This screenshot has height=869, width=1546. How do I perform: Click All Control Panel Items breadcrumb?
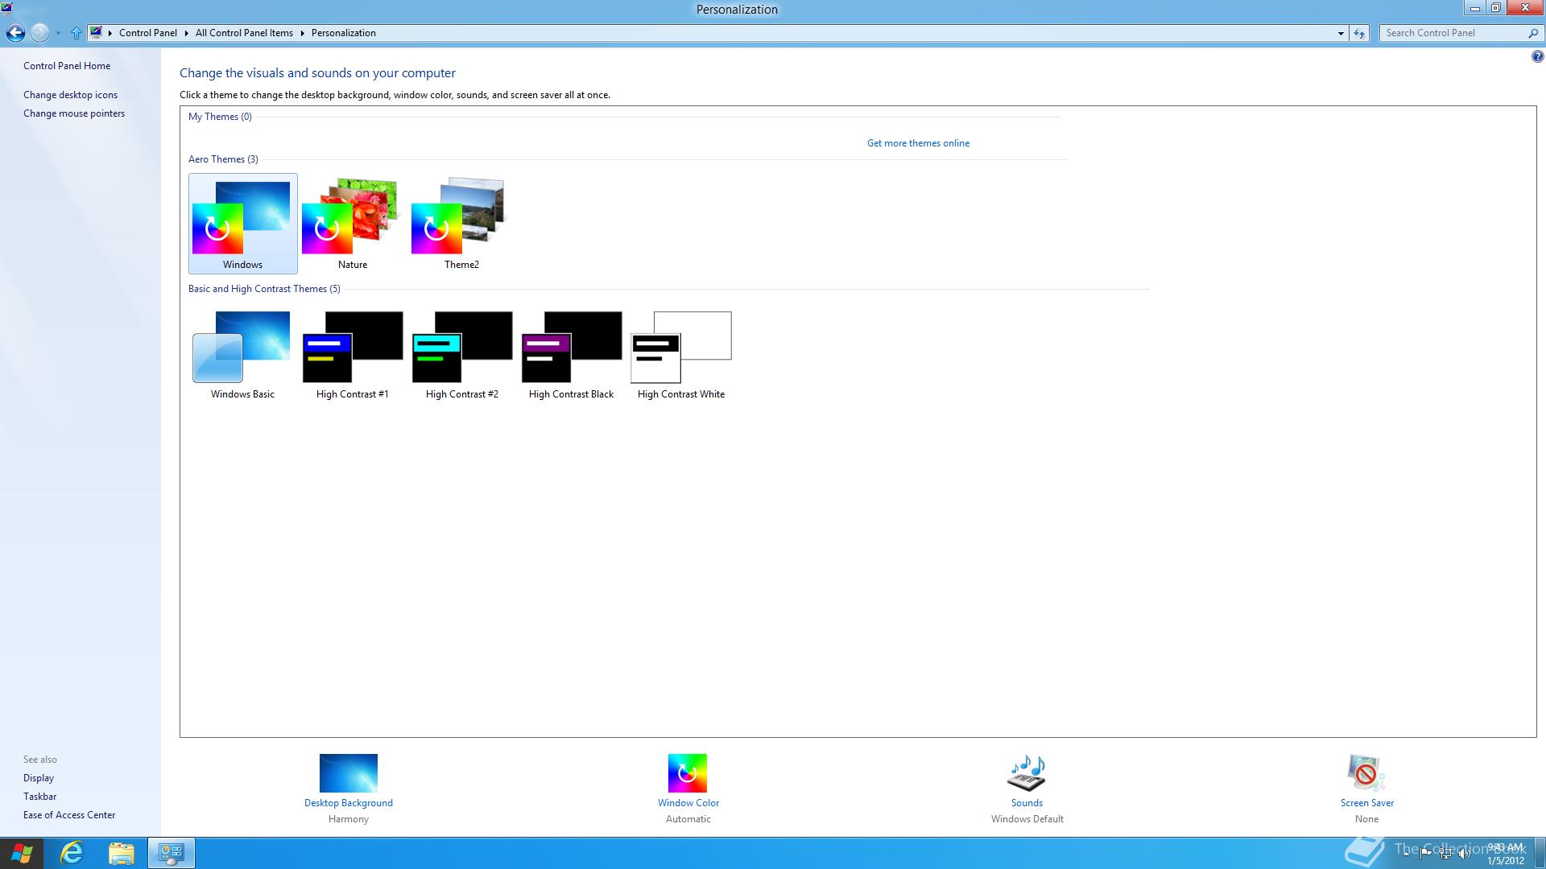(244, 33)
